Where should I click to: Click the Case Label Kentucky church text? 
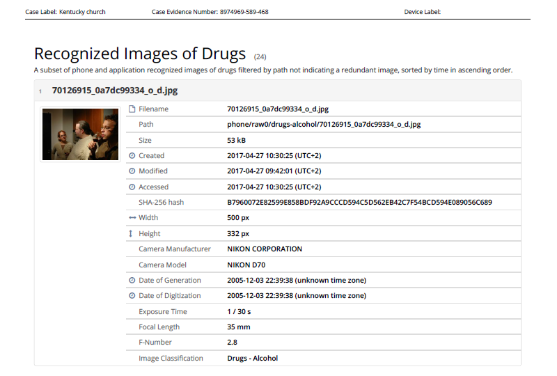pos(65,12)
